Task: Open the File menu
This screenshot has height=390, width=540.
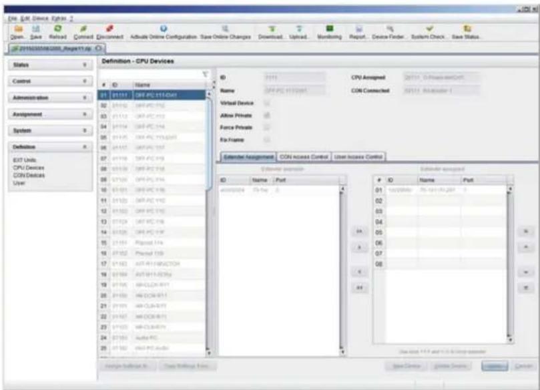Action: (13, 18)
